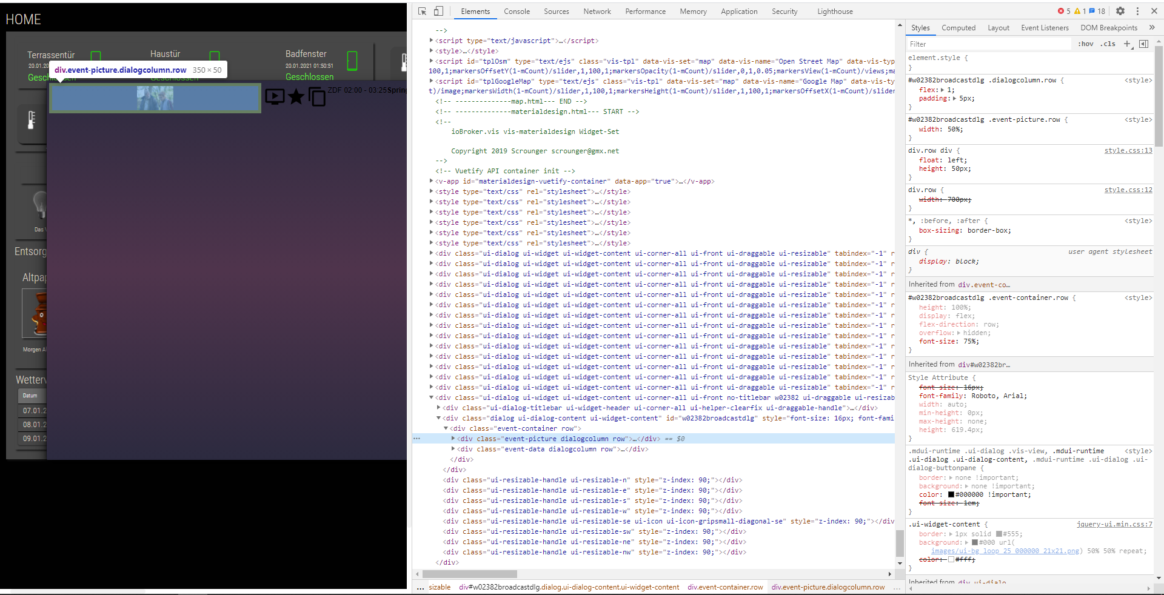Open the Network tab
The width and height of the screenshot is (1164, 595).
[597, 12]
